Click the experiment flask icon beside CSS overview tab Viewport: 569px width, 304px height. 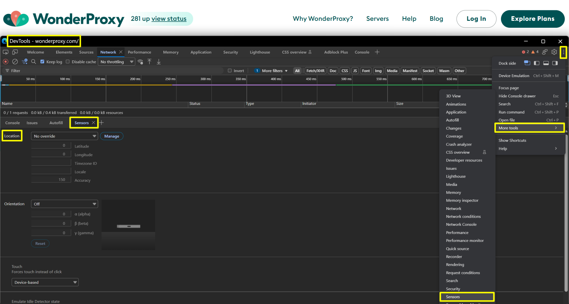[x=310, y=52]
